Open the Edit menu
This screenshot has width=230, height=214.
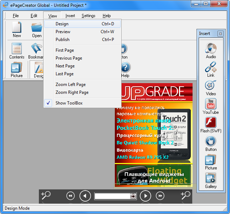[x=34, y=16]
